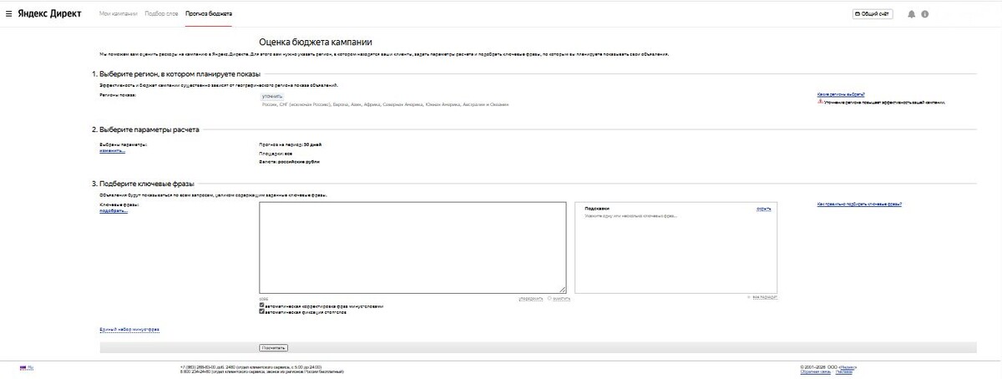Click the red warning triangle icon

point(821,101)
